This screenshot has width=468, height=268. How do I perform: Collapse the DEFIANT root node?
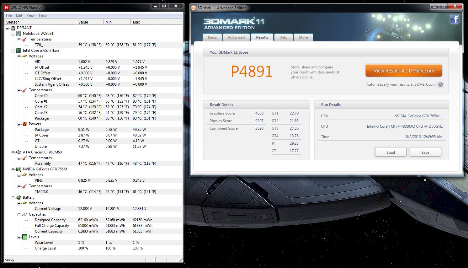7,28
